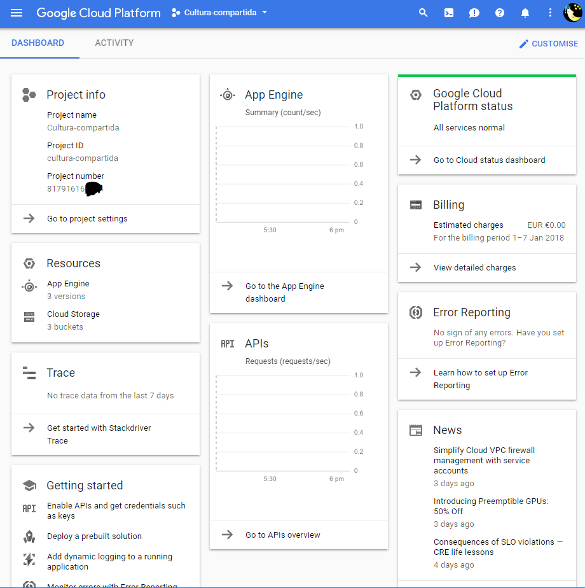585x588 pixels.
Task: Click the user account avatar
Action: [572, 13]
